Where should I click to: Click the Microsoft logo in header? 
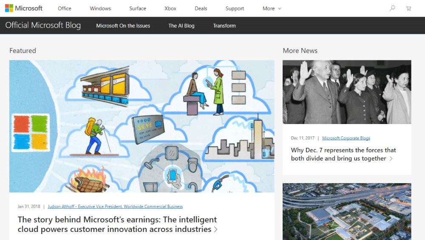[x=24, y=8]
